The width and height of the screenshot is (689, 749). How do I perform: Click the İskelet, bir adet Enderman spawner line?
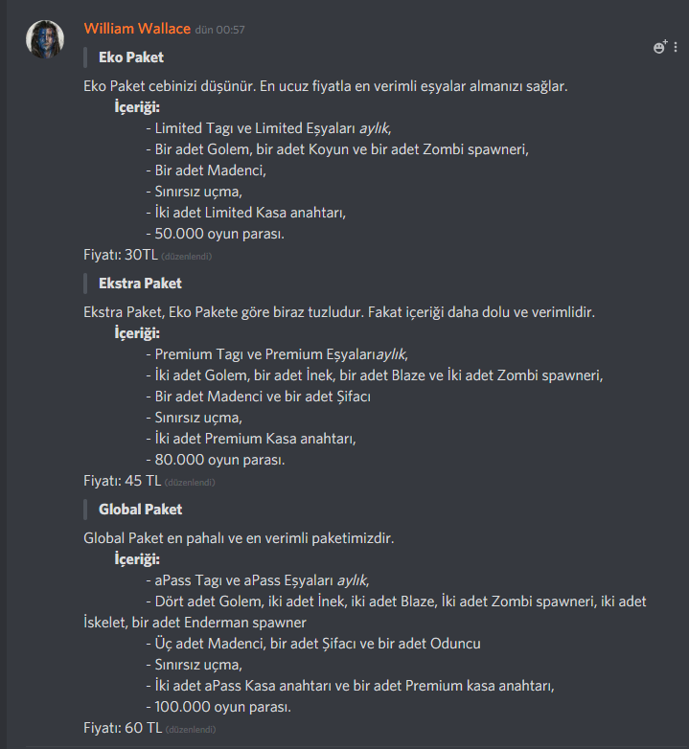click(195, 623)
